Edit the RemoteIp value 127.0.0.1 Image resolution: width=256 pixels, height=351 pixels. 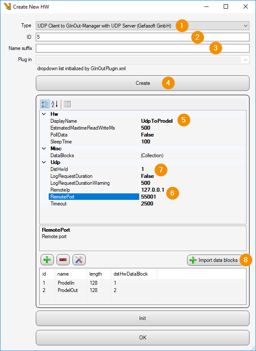tap(153, 190)
